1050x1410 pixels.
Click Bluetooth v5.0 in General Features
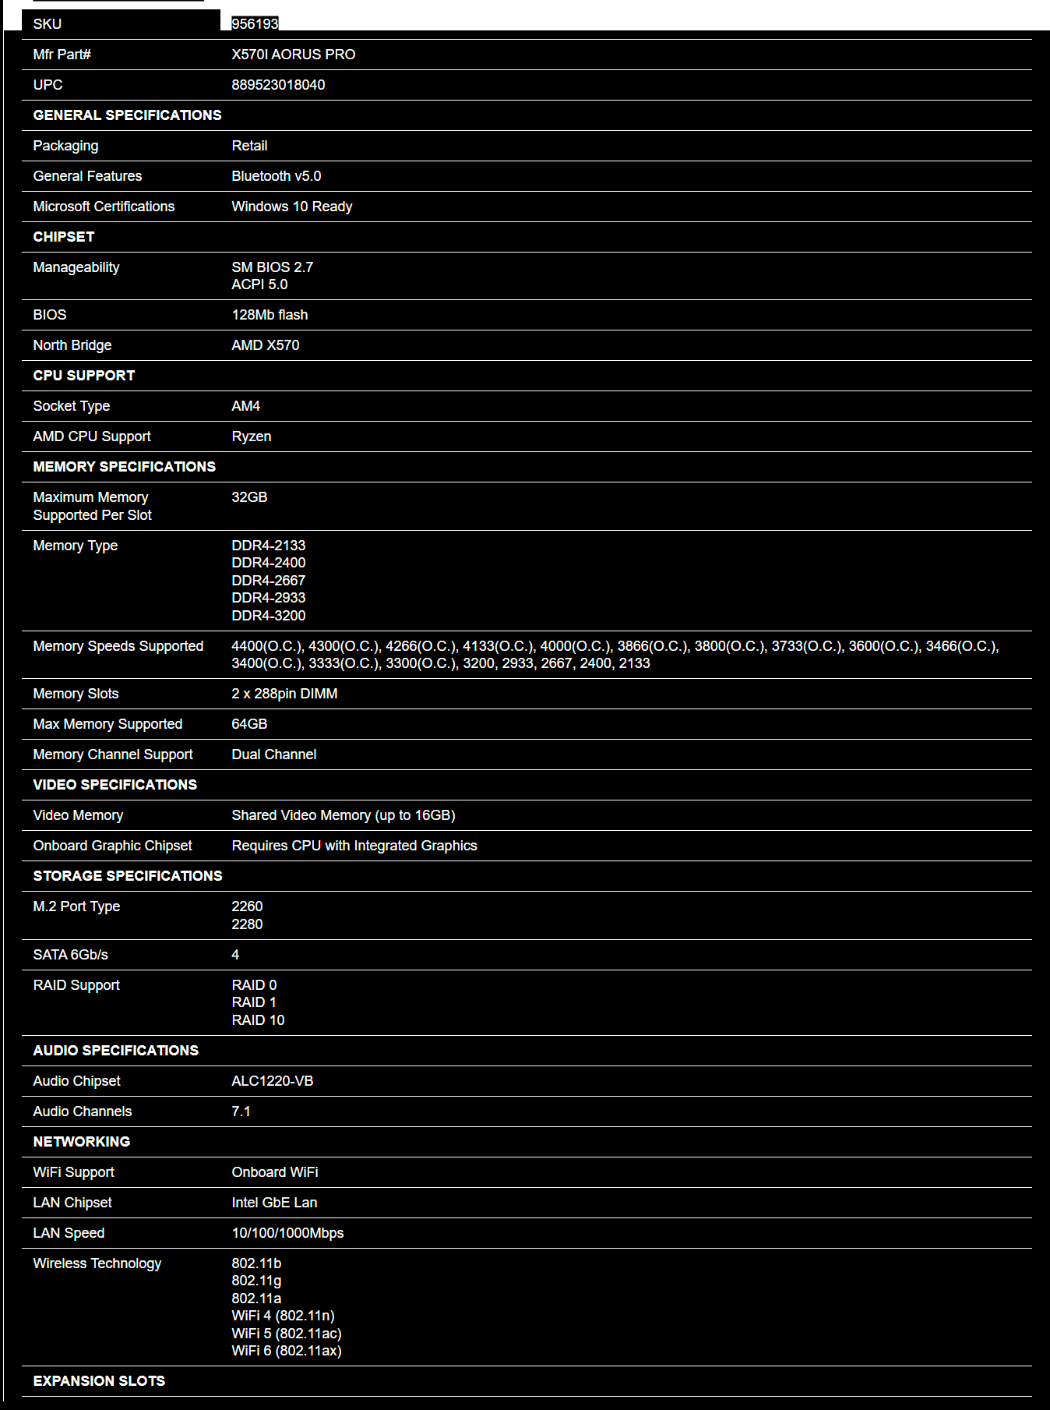277,176
